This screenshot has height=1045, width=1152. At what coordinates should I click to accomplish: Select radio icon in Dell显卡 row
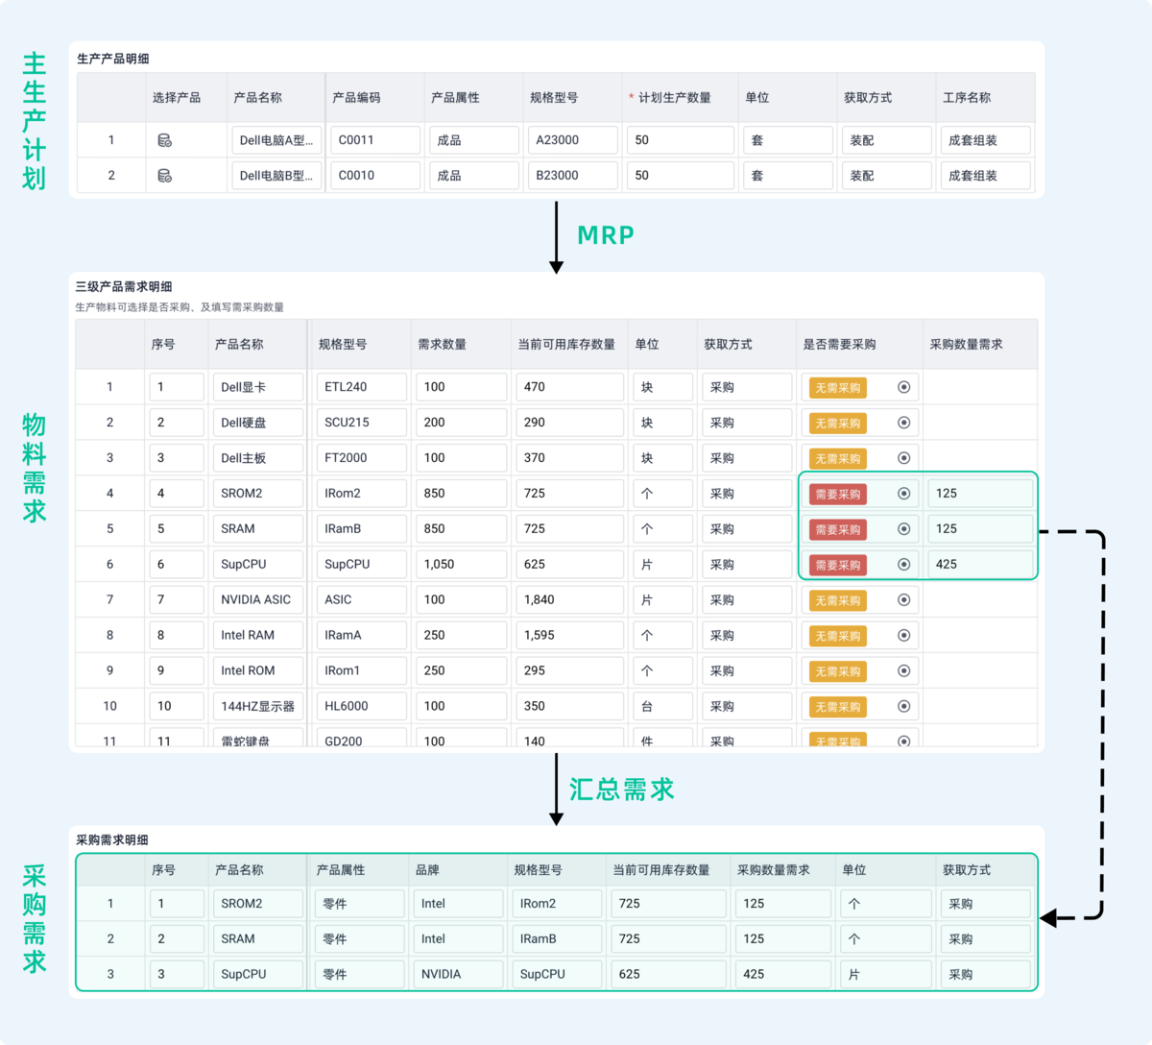[903, 387]
